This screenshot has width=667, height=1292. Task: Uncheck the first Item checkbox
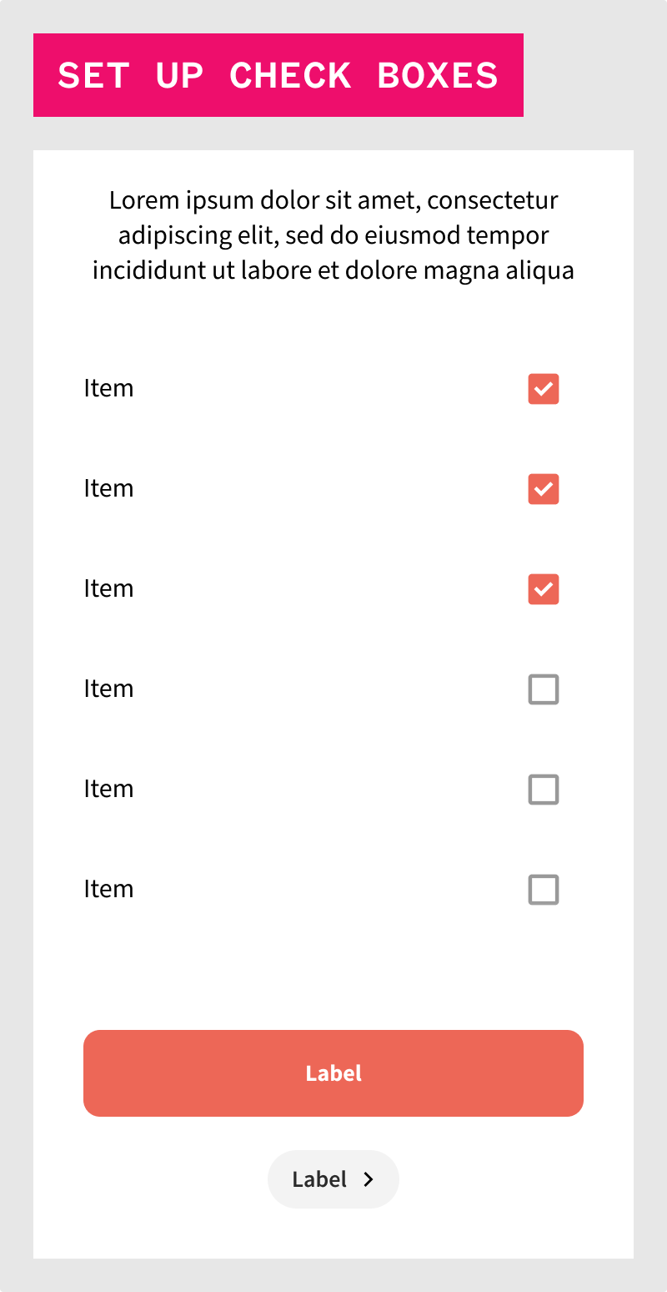543,389
